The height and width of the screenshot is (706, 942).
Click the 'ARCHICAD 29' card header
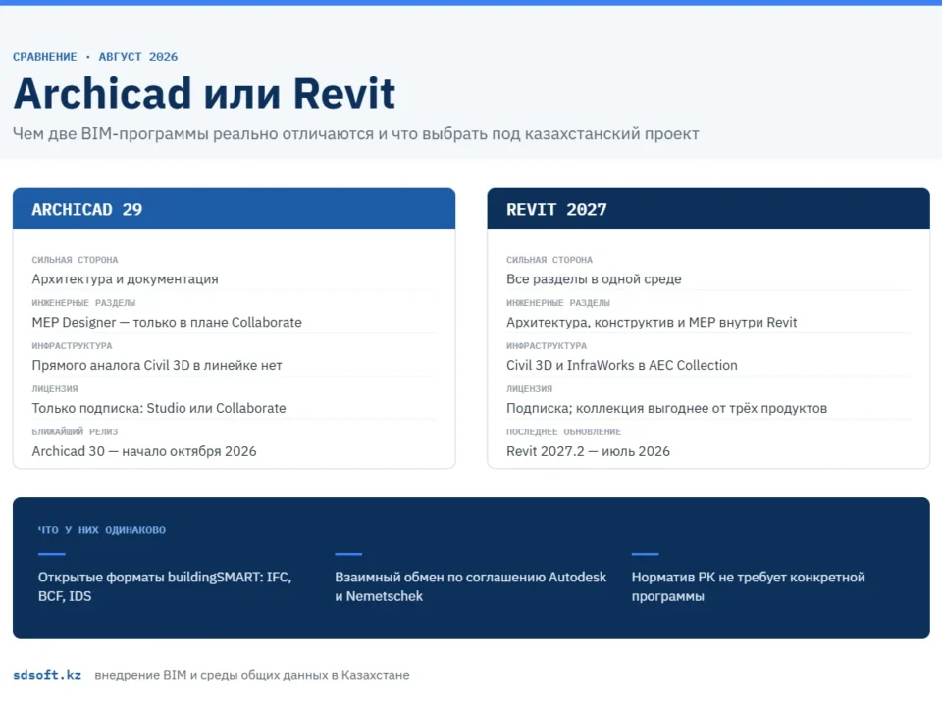point(234,209)
